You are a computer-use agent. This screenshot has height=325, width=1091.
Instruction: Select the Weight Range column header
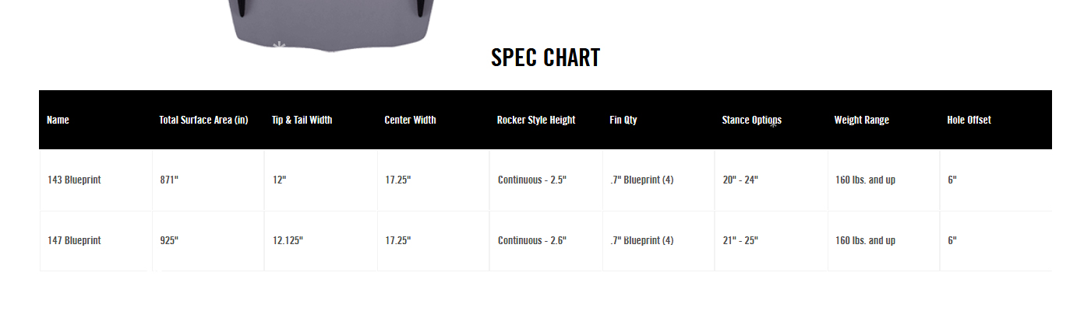(861, 120)
